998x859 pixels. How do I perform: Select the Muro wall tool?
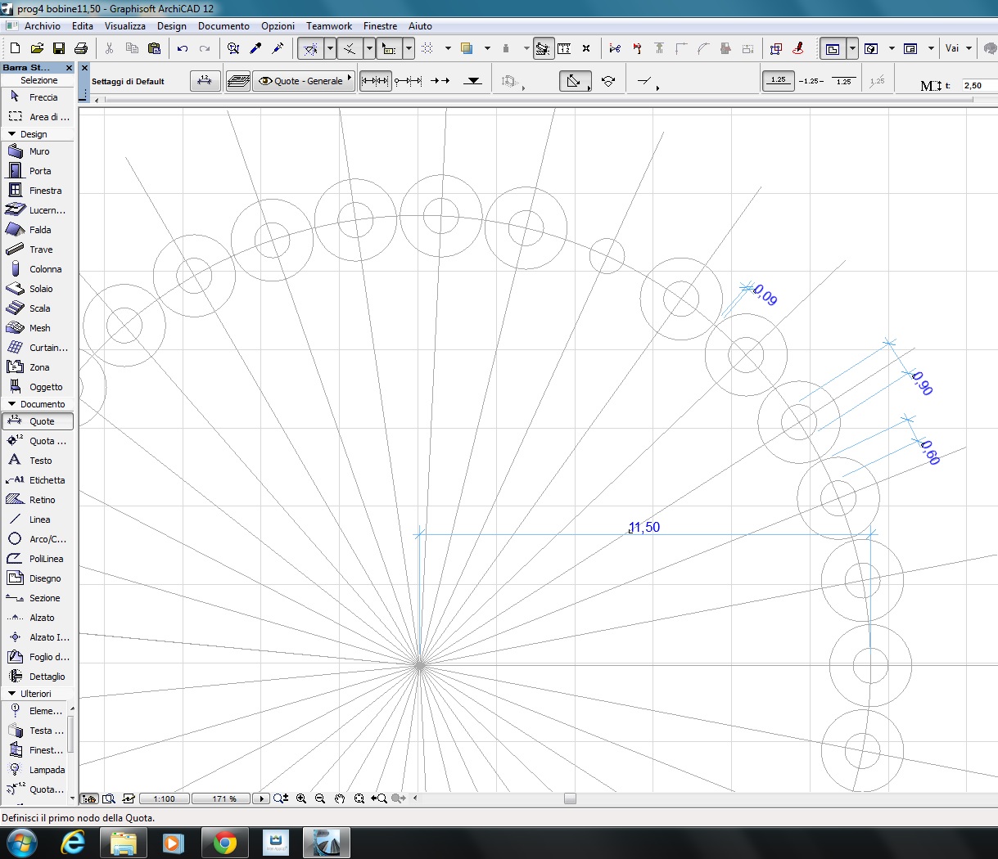coord(38,151)
